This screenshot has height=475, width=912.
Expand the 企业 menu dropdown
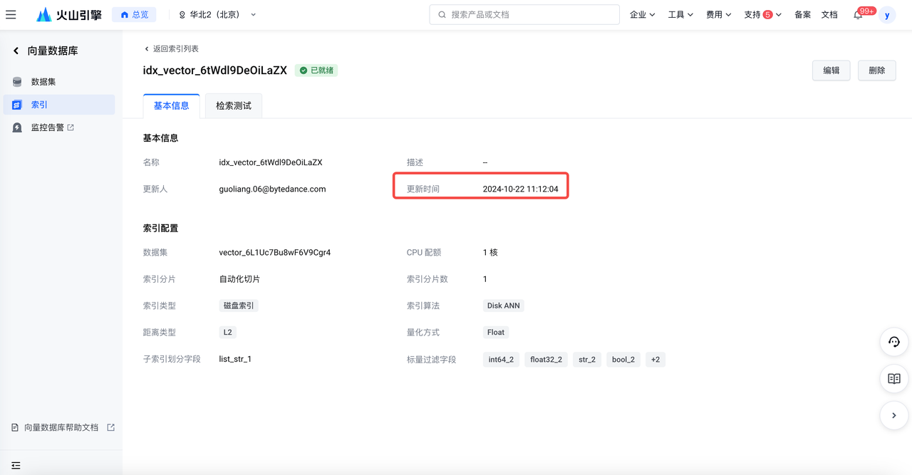(x=642, y=14)
